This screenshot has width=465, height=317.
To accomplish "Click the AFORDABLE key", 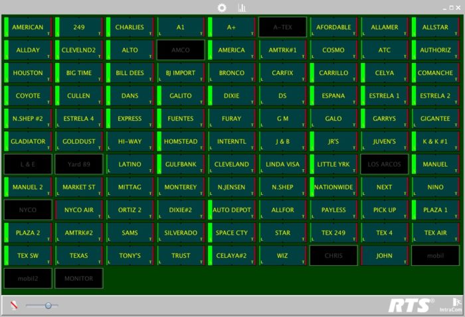I will [x=333, y=27].
